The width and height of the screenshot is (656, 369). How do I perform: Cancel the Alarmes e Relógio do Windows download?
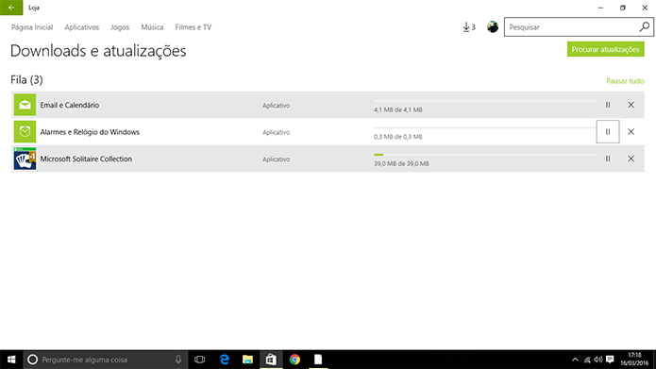coord(631,132)
